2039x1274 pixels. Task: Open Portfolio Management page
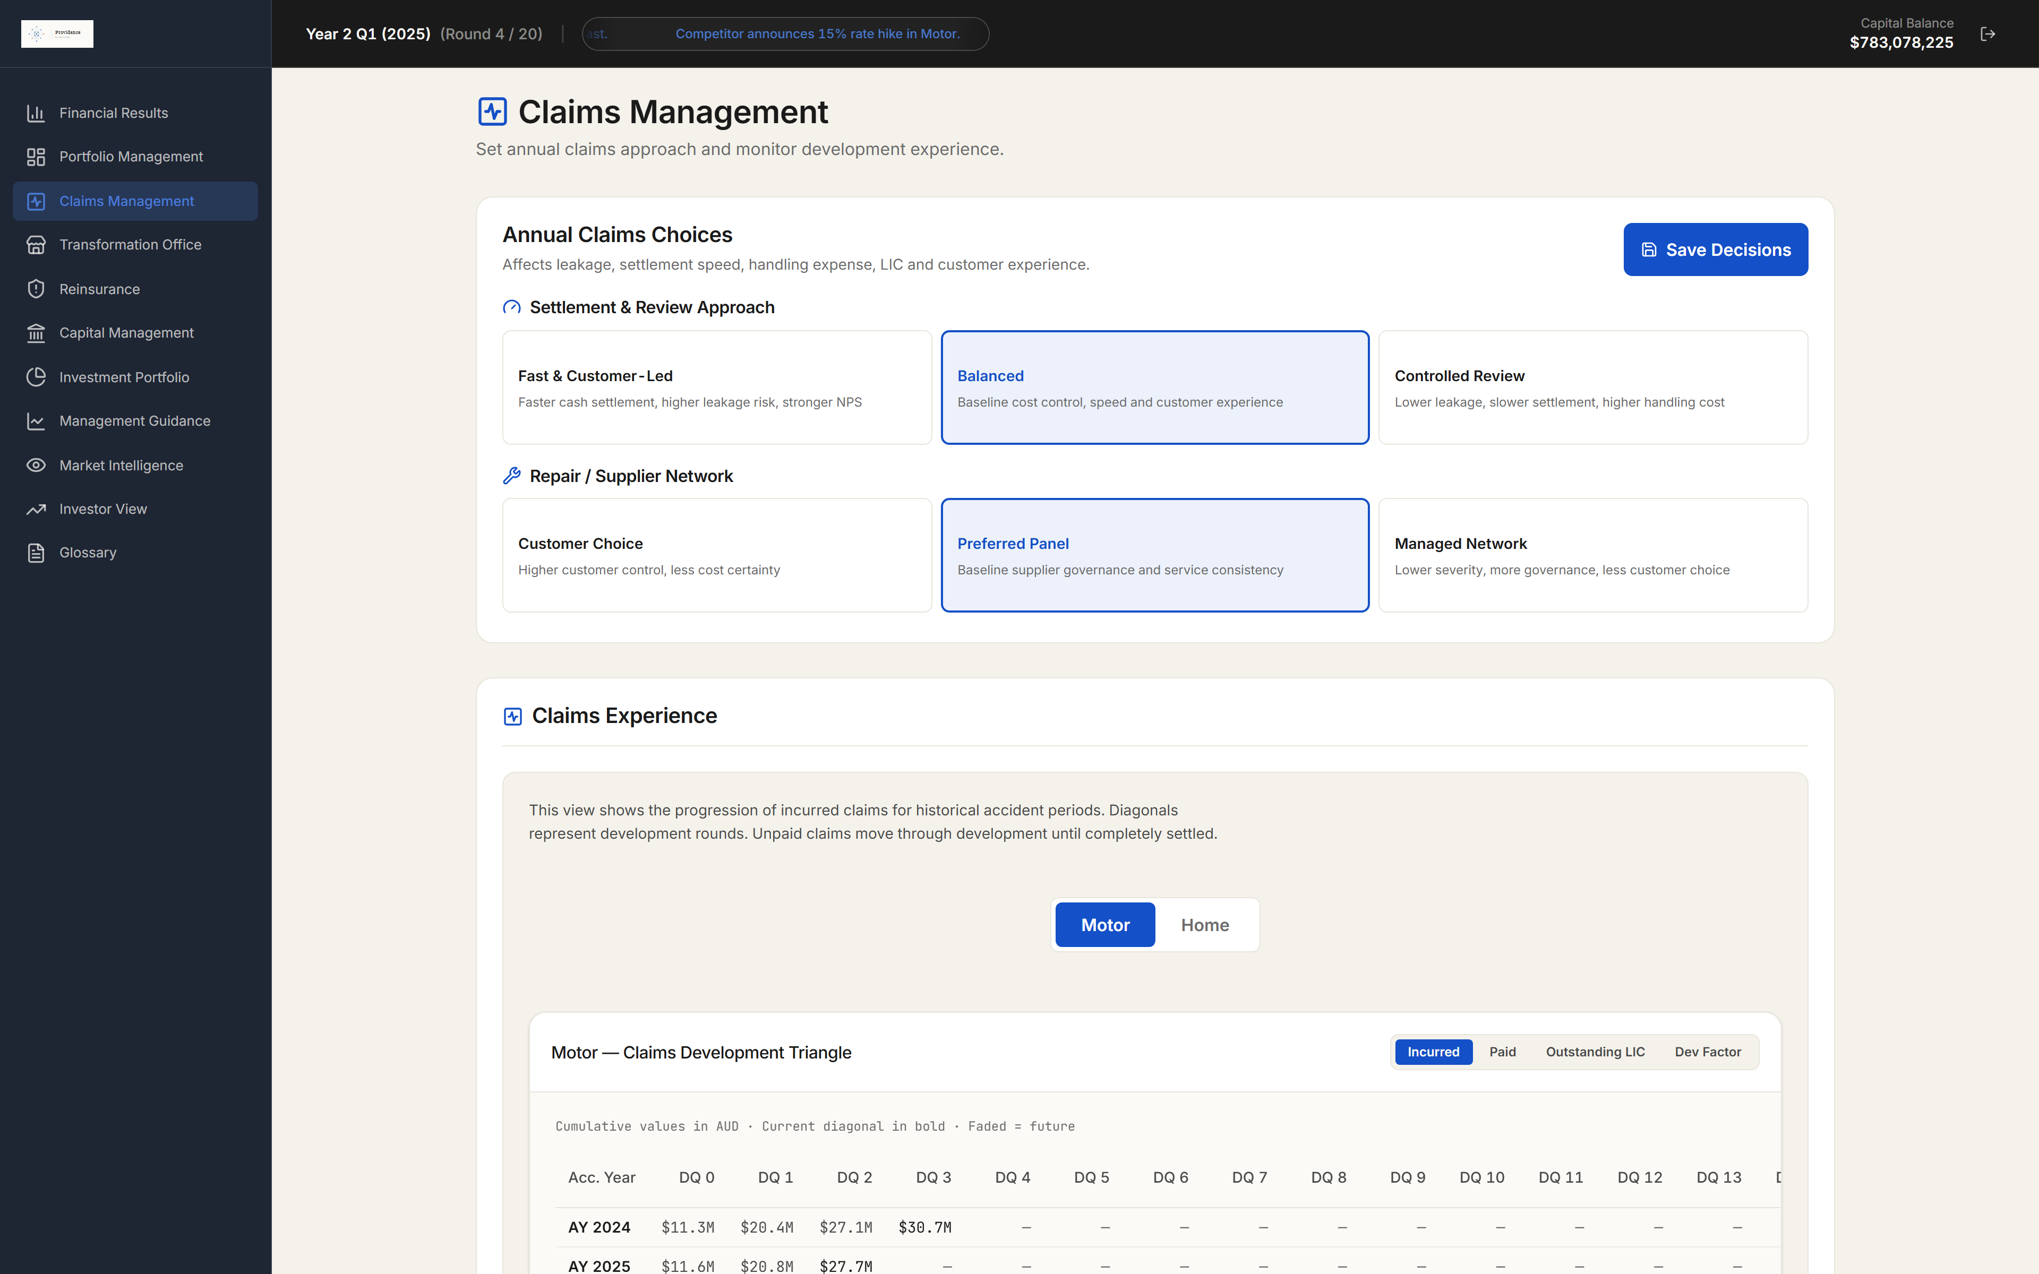coord(135,157)
